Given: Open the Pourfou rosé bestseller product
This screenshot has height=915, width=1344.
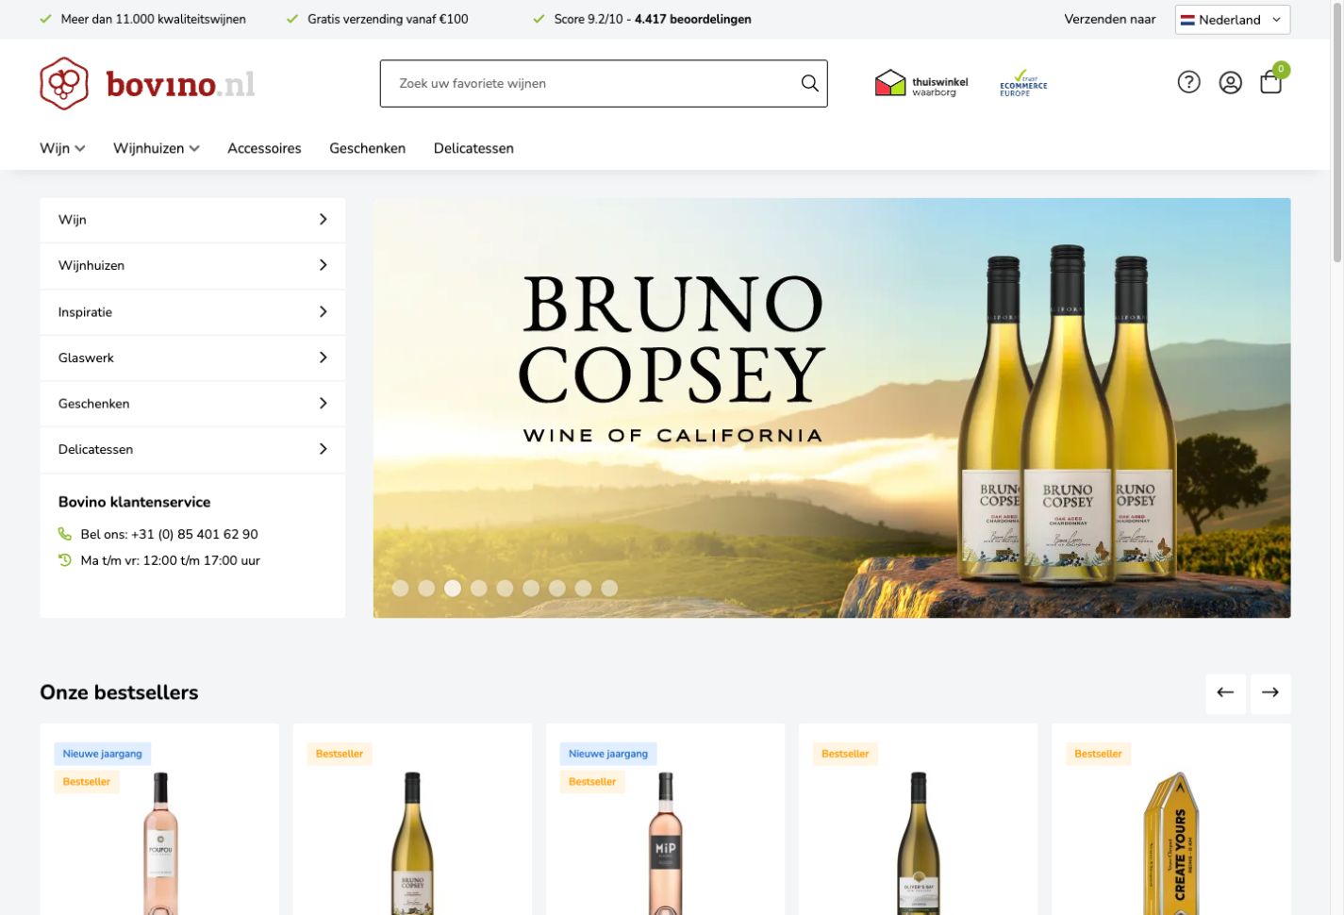Looking at the screenshot, I should [x=160, y=842].
